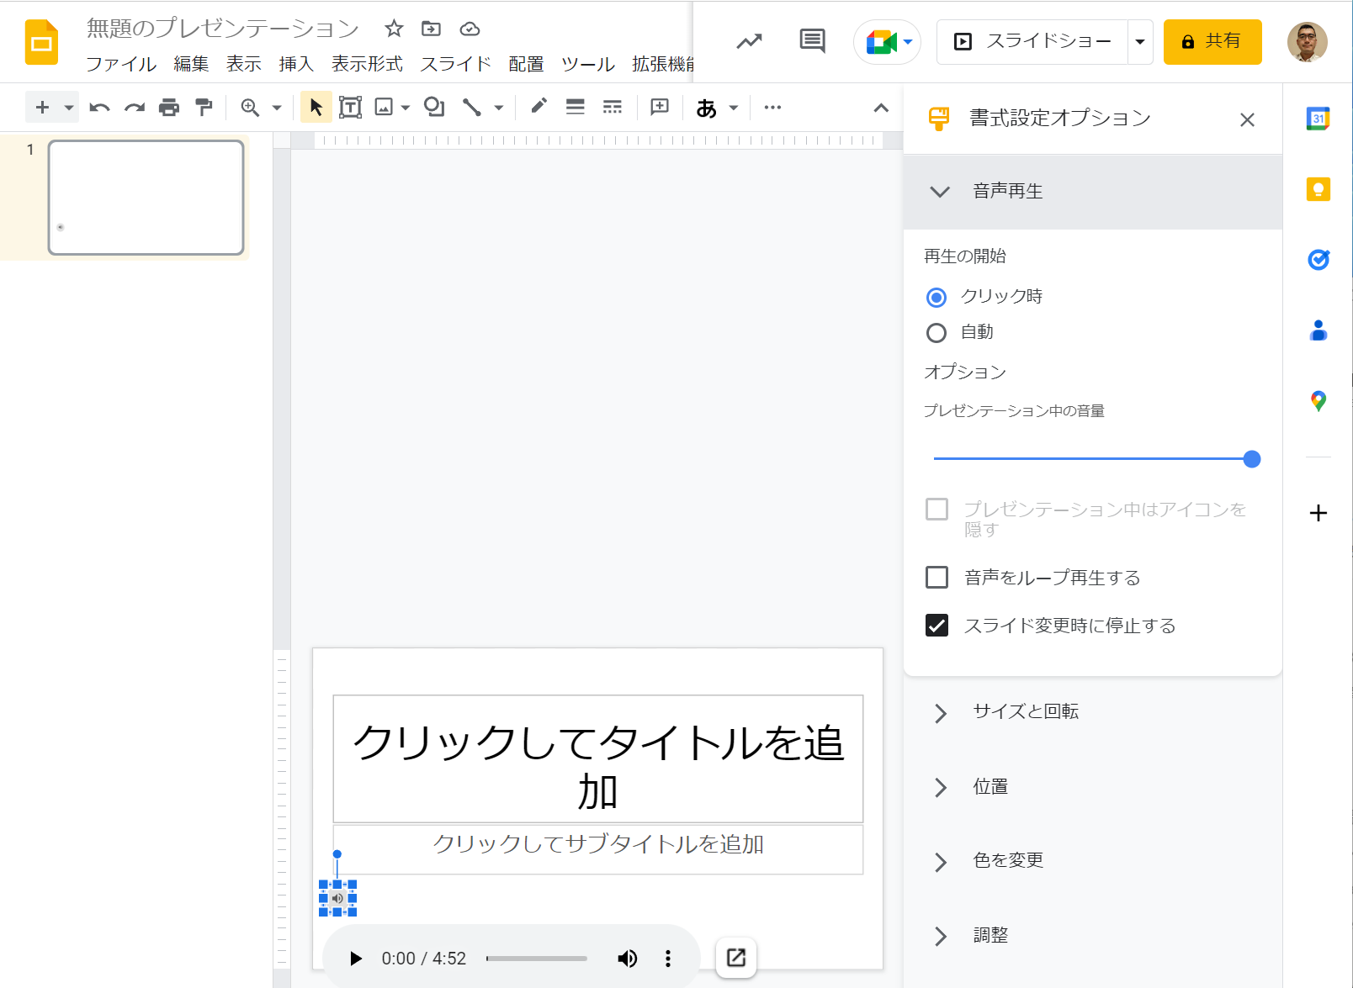Screen dimensions: 1353x988
Task: Select the line drawing tool
Action: [x=471, y=107]
